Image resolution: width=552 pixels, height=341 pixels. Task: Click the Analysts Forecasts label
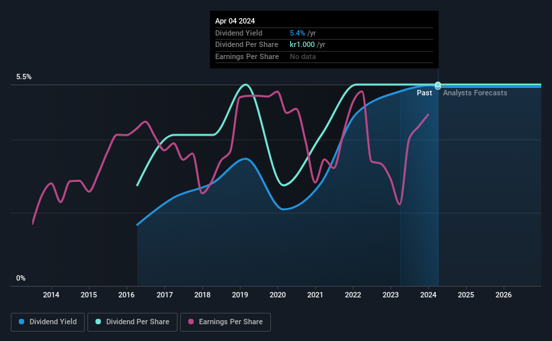point(475,93)
